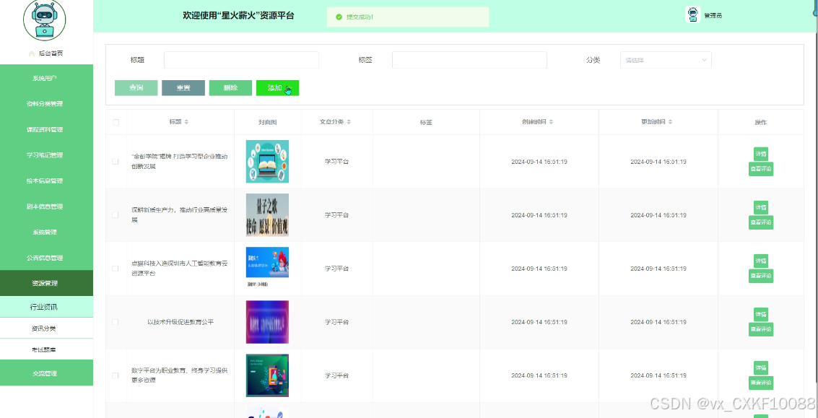Check the row for "金彰学院"揭牌 article
The width and height of the screenshot is (818, 418).
(x=116, y=162)
